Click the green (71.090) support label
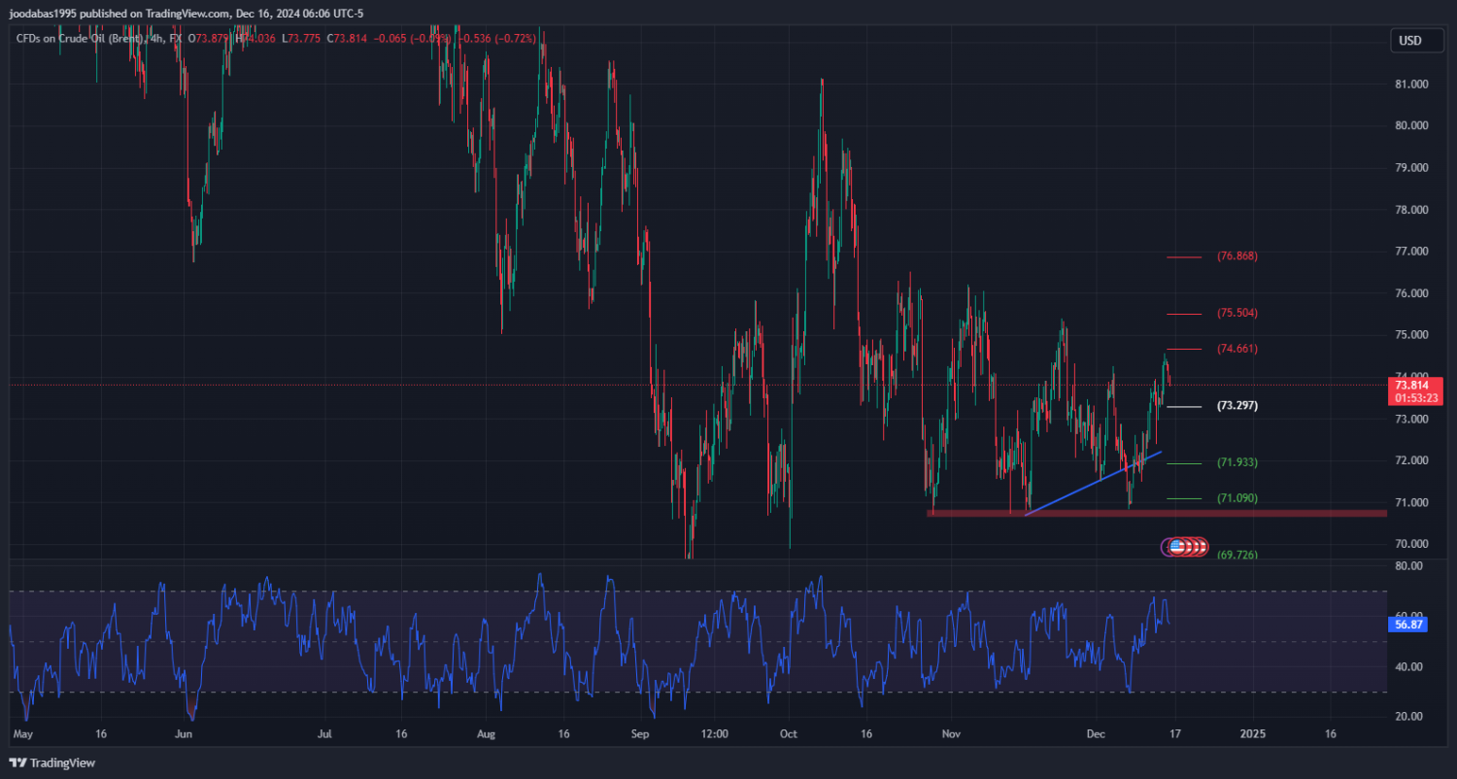This screenshot has height=779, width=1457. tap(1237, 498)
